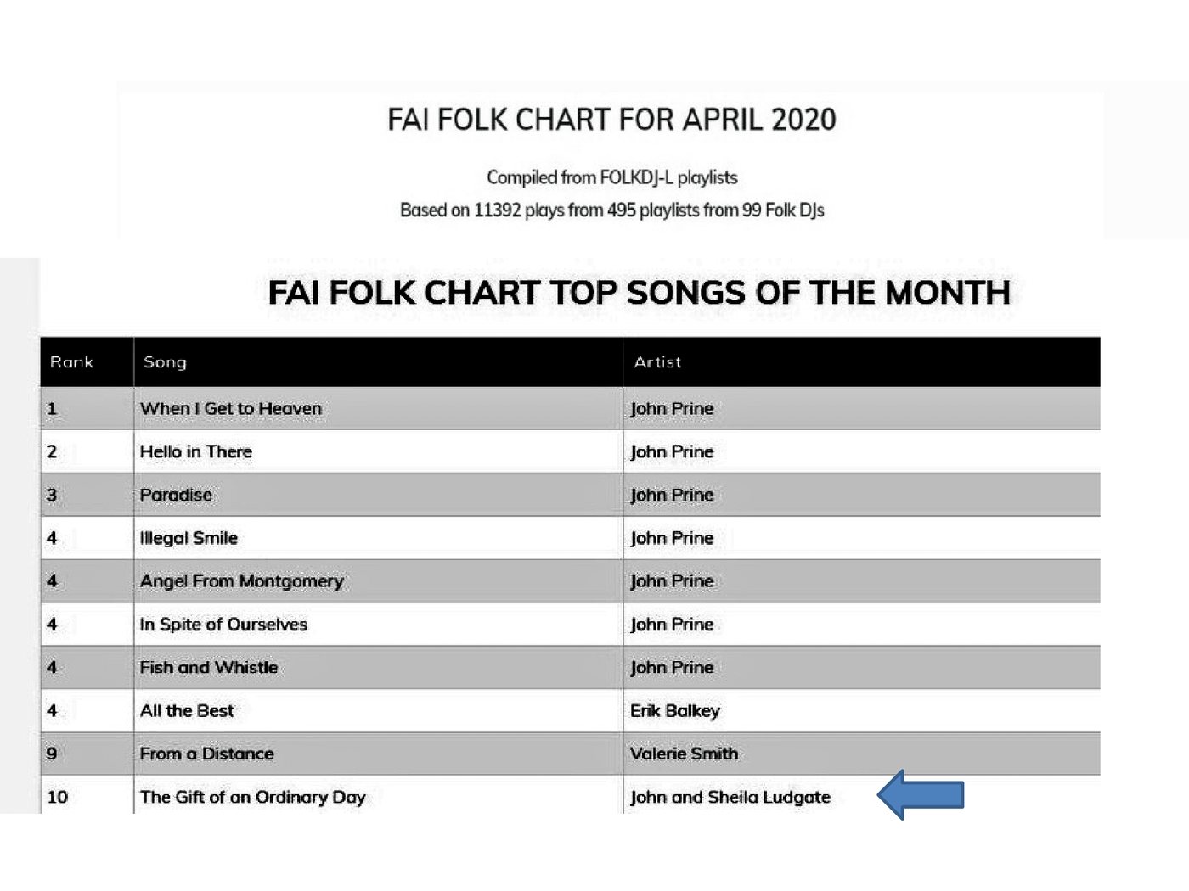Click artist Erik Balkey
This screenshot has width=1189, height=891.
(x=675, y=711)
